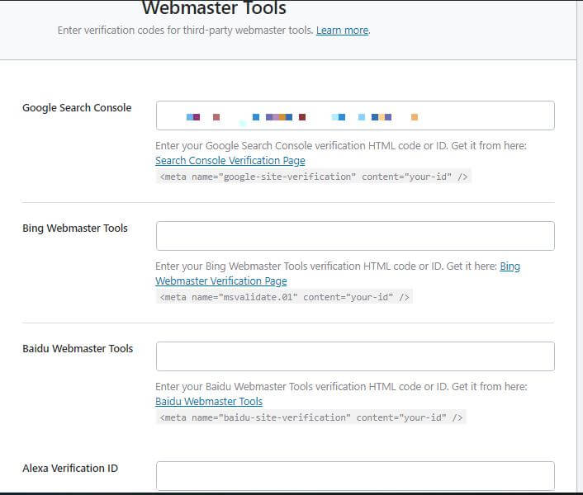
Task: Click the msvalidate.01 meta code snippet
Action: point(284,297)
